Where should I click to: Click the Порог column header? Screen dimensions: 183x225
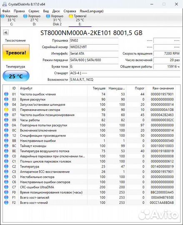pos(140,88)
